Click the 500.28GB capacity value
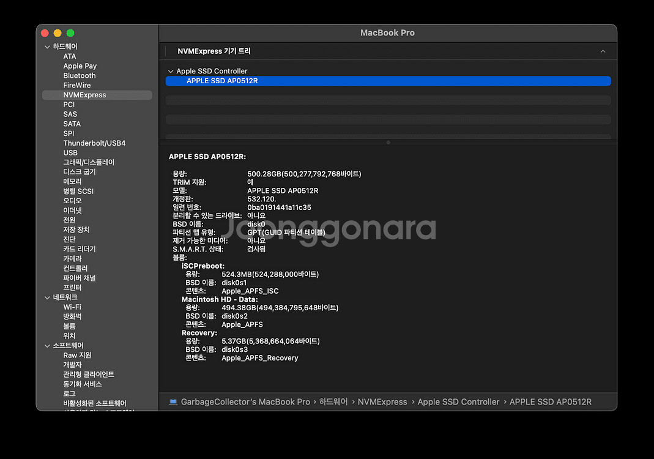This screenshot has width=654, height=459. [x=304, y=174]
